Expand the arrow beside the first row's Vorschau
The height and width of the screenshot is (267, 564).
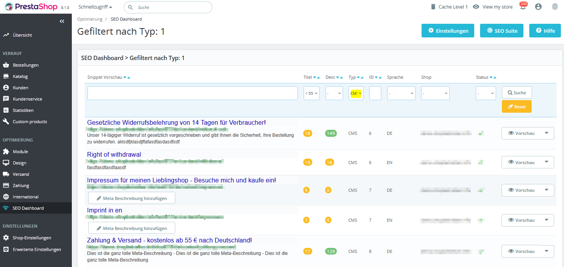(546, 133)
